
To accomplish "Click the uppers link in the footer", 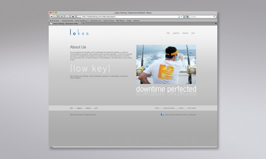I will click(x=79, y=108).
